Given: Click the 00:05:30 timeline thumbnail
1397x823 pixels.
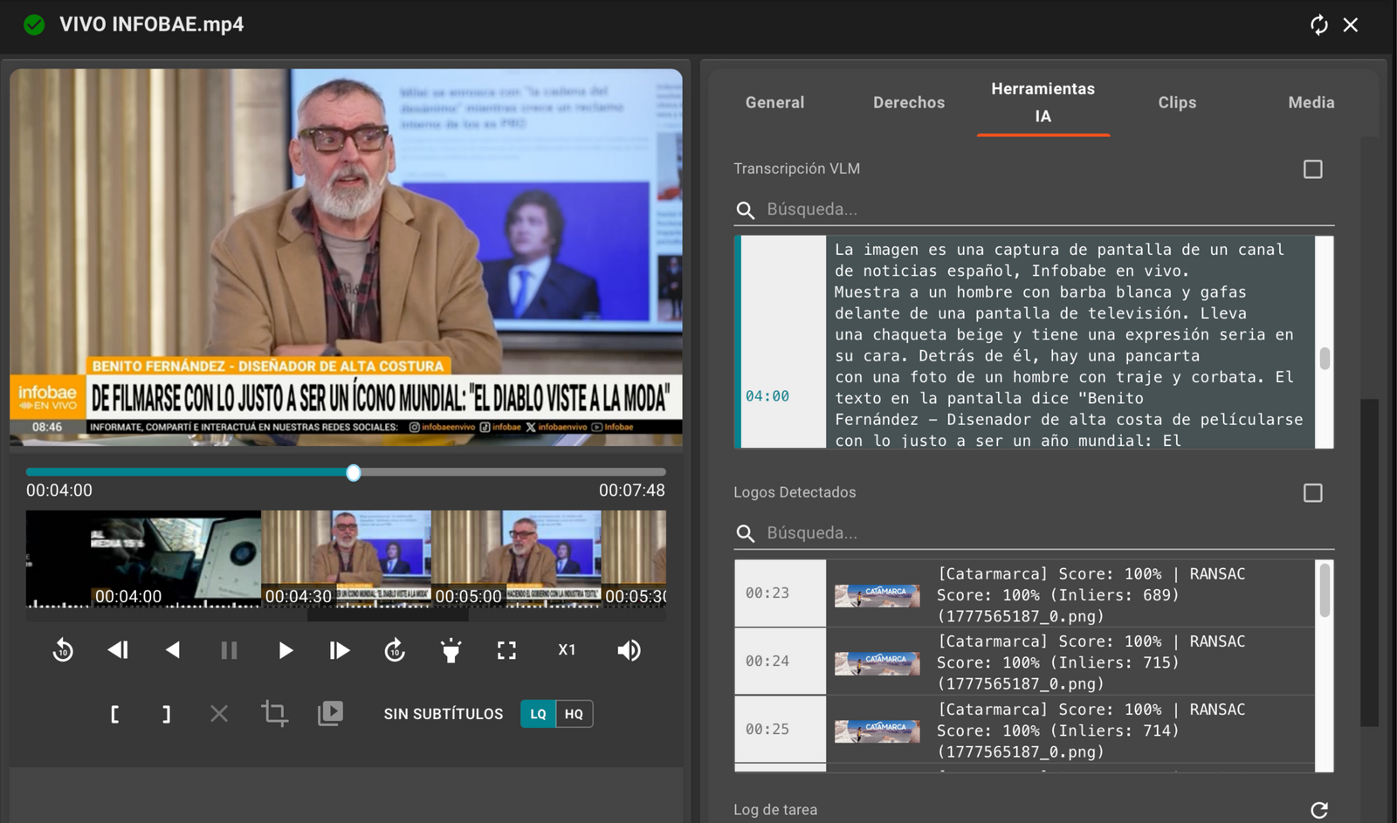Looking at the screenshot, I should (x=634, y=559).
